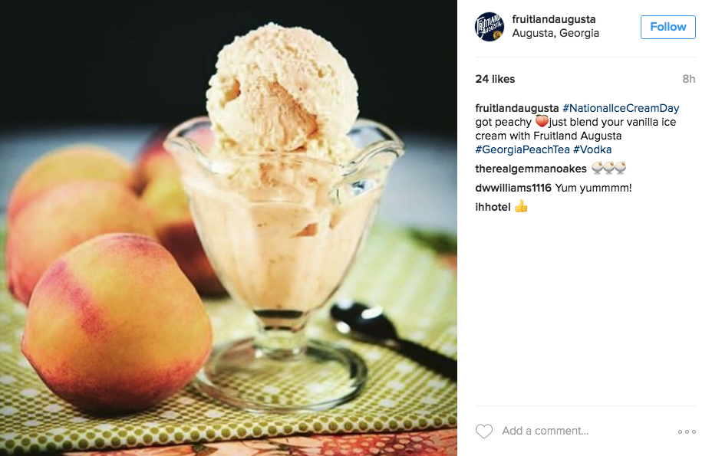Like the post with the heart icon
The width and height of the screenshot is (712, 456).
coord(484,431)
